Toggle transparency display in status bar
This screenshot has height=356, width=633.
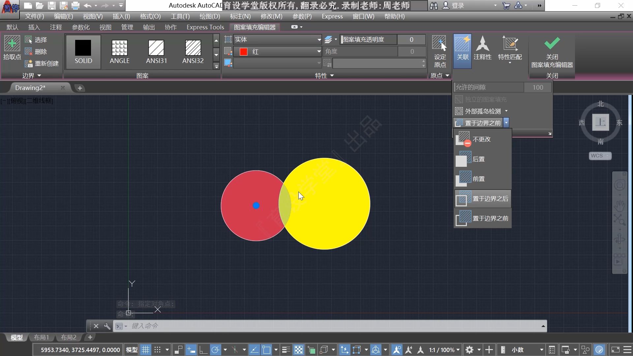298,350
